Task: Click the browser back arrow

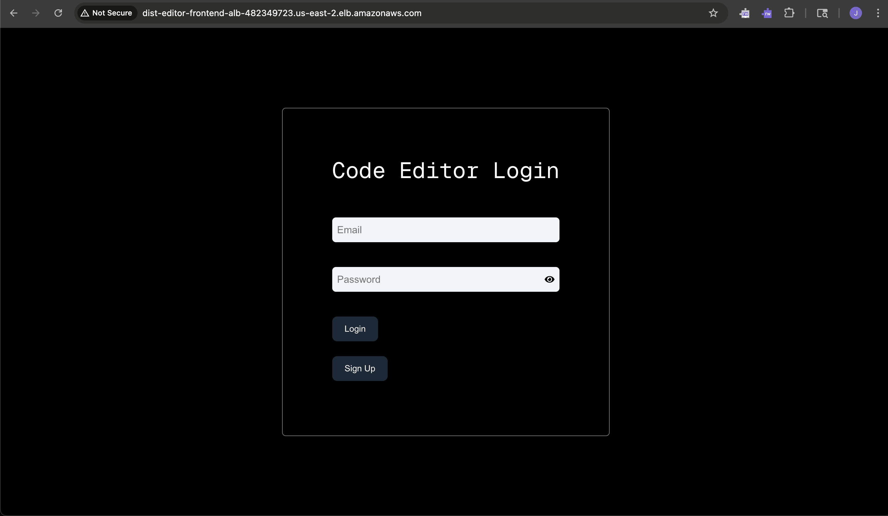Action: 14,13
